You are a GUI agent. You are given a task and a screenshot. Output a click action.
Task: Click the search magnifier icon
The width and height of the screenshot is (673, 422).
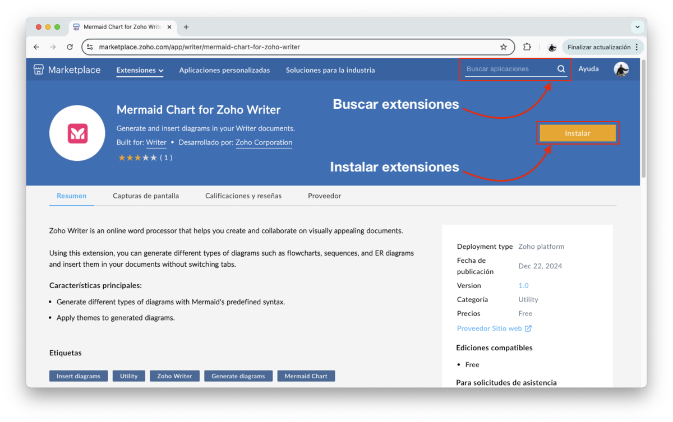(561, 69)
